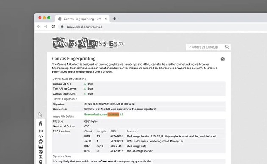Screen dimensions: 267x164
Task: Click the Canvas 2D API True value
Action: pos(89,84)
